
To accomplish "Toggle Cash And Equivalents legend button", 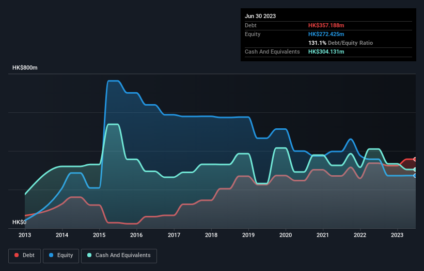I will pos(119,256).
